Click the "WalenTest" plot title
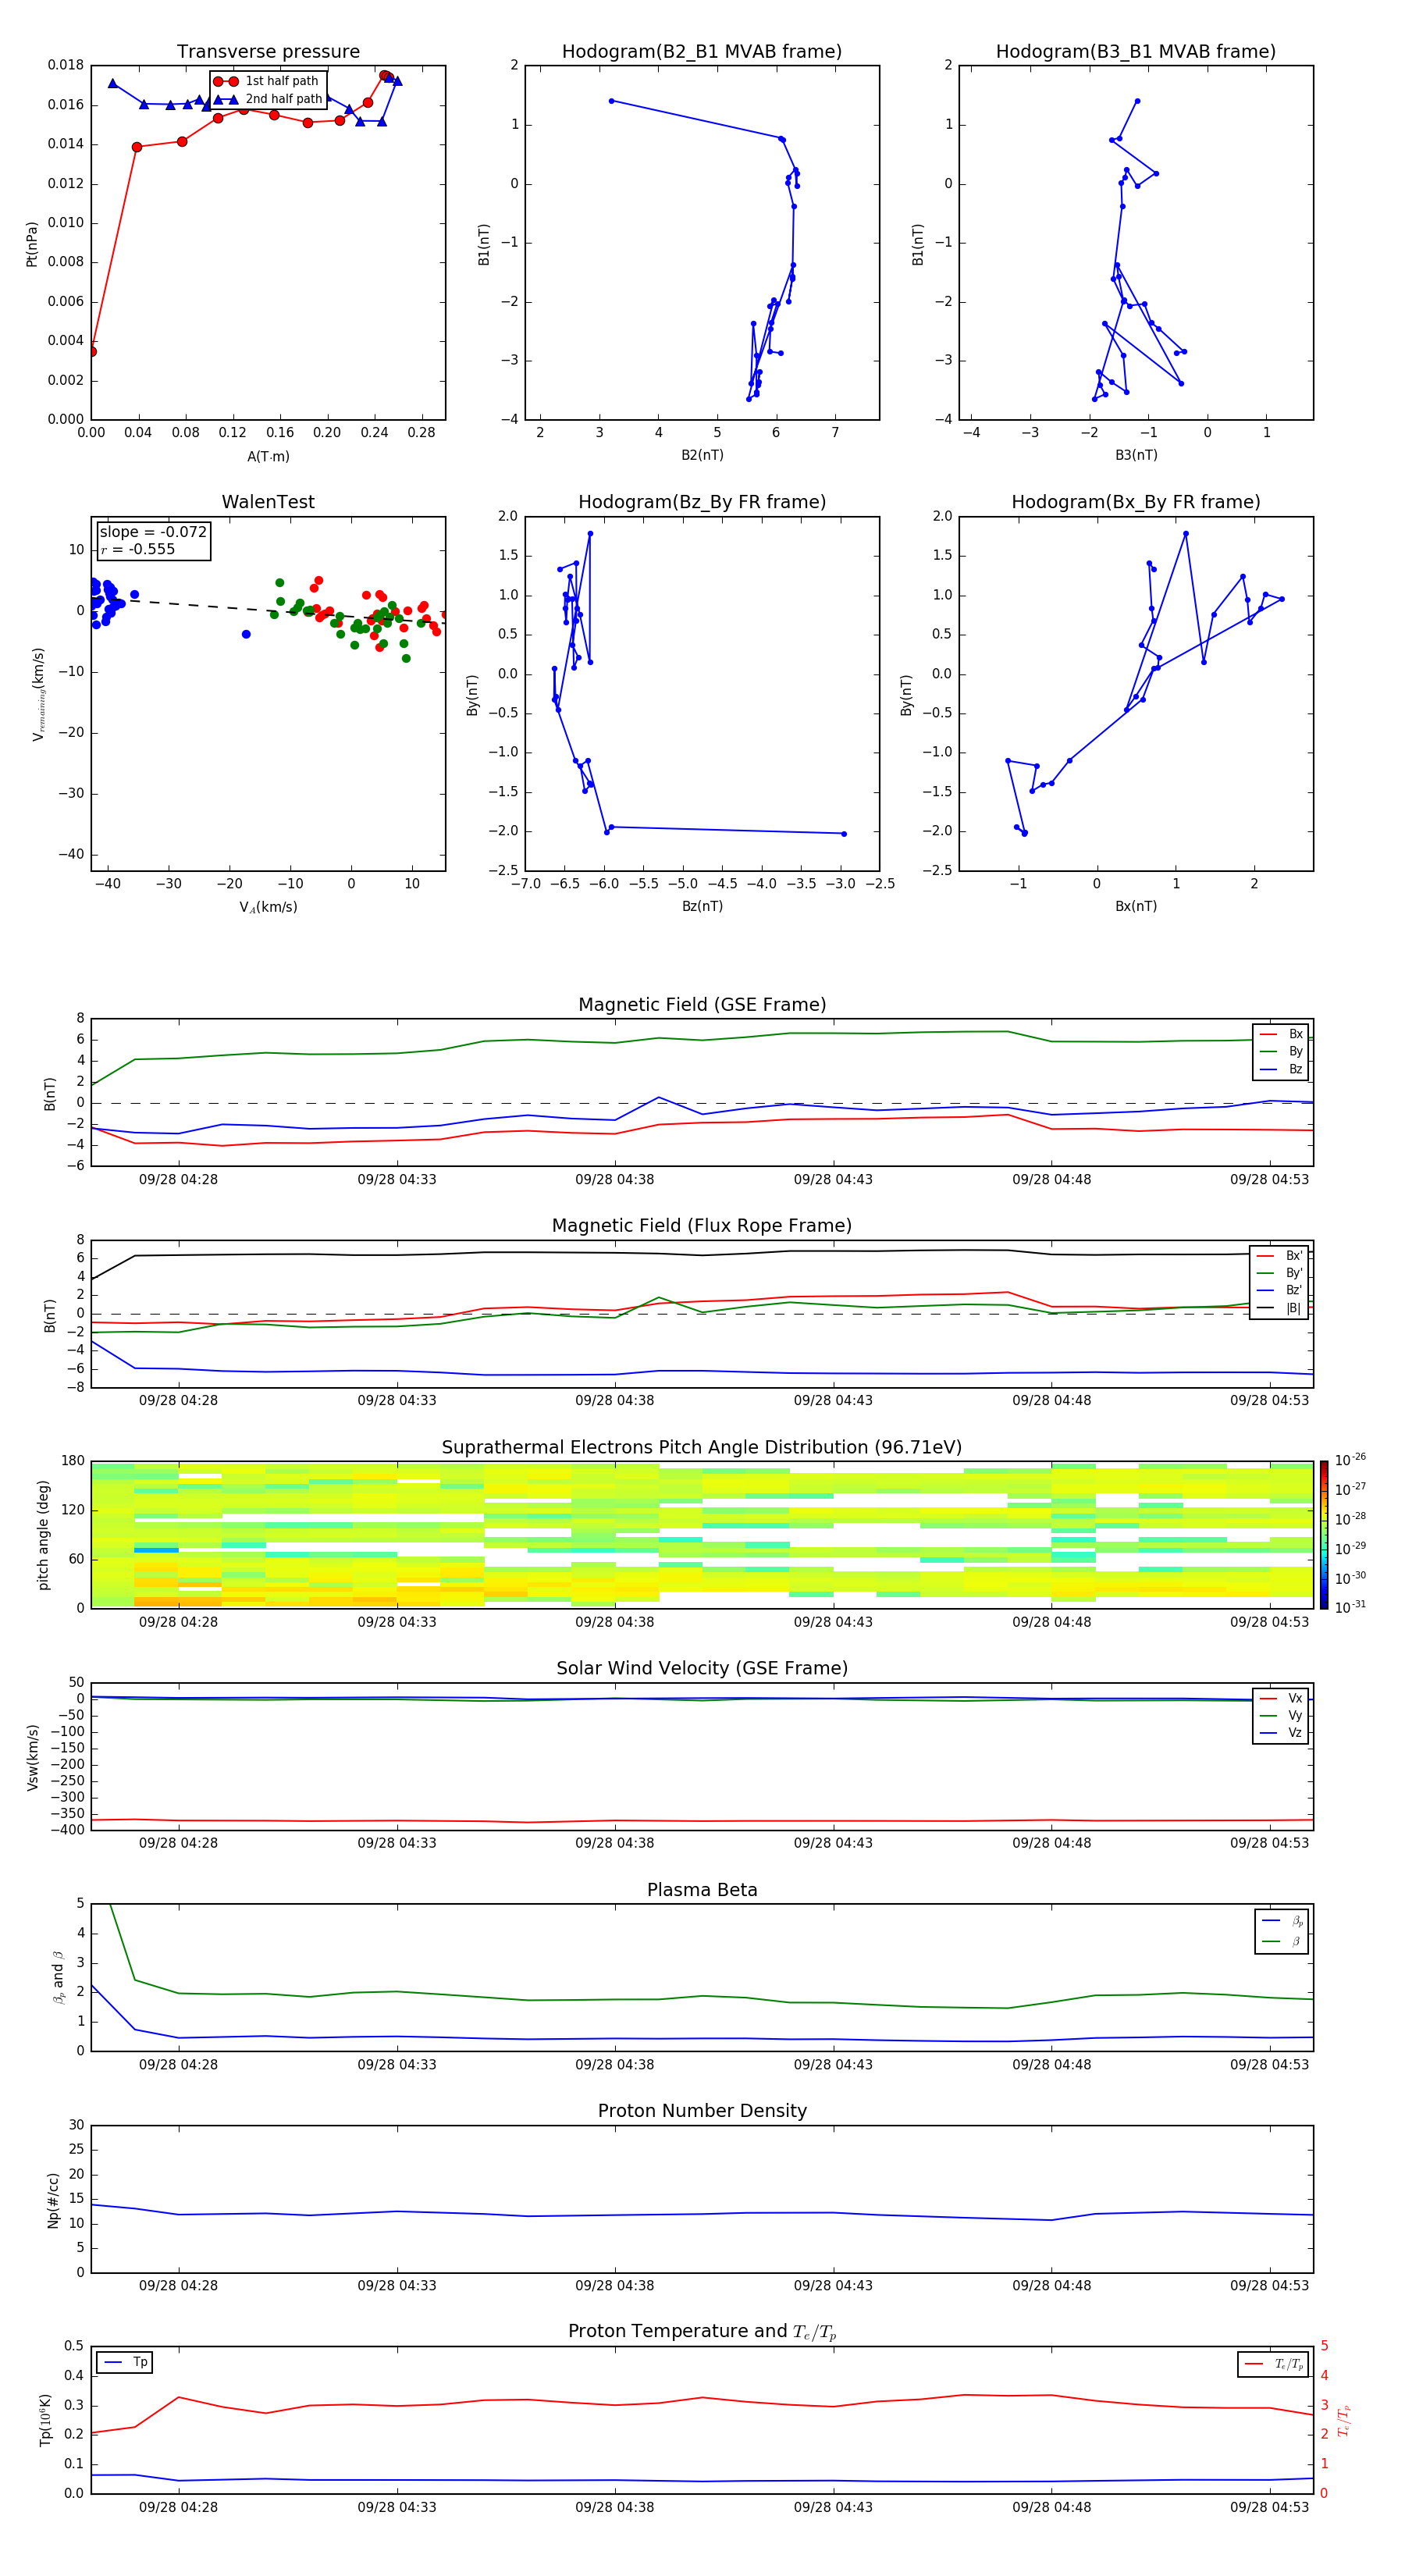 (268, 502)
